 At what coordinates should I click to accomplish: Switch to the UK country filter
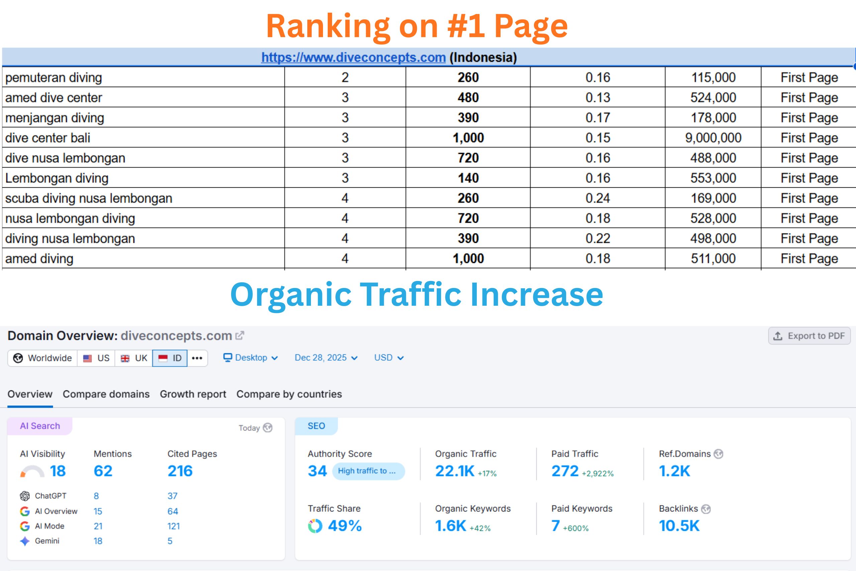[133, 358]
